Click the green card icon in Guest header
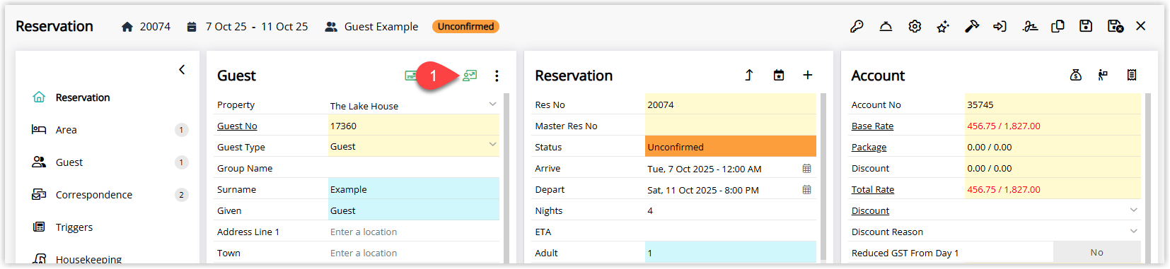 [x=410, y=76]
